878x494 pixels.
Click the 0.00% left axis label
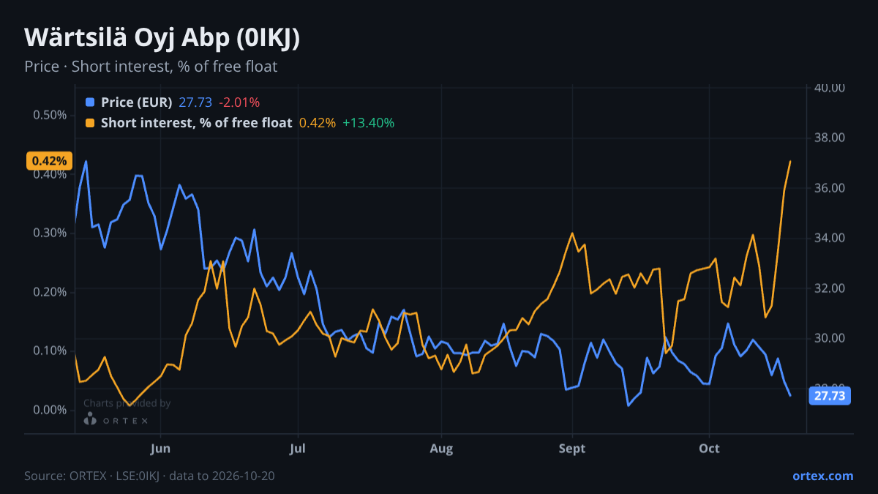pyautogui.click(x=50, y=410)
